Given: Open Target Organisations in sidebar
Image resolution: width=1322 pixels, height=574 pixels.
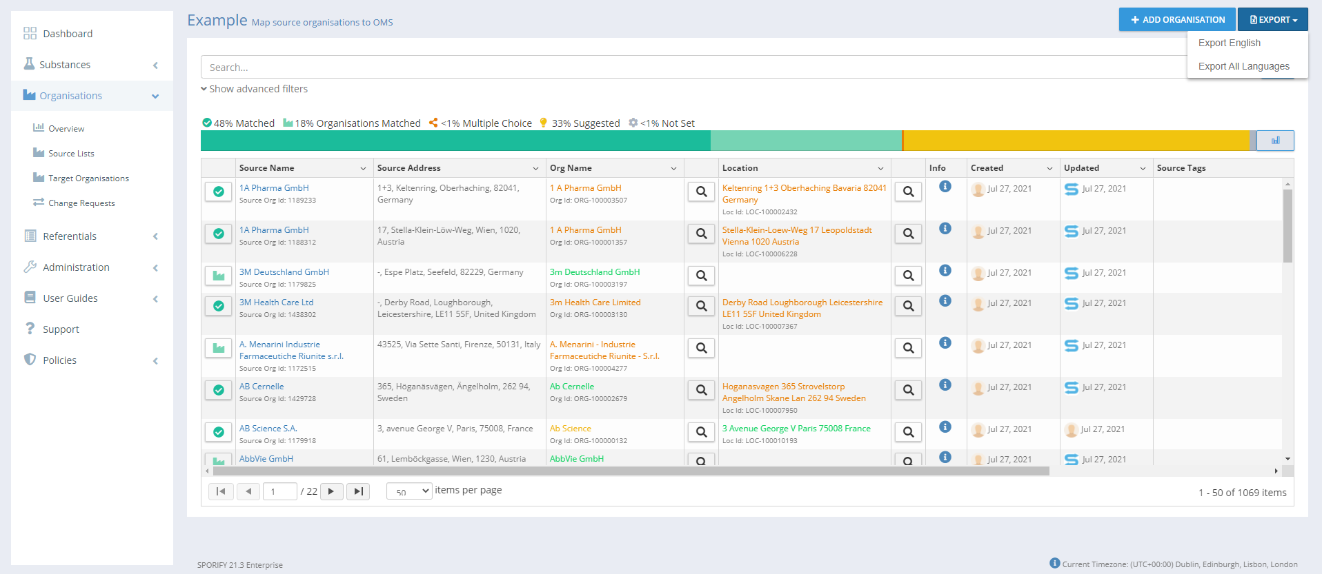Looking at the screenshot, I should click(x=88, y=178).
